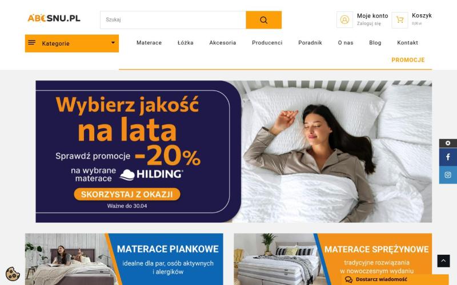Screen dimensions: 457x285
Task: Click the back-to-top arrow button
Action: point(443,261)
